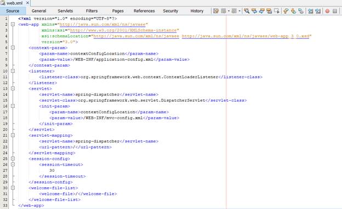
Task: Switch to the Filters tab
Action: (92, 11)
